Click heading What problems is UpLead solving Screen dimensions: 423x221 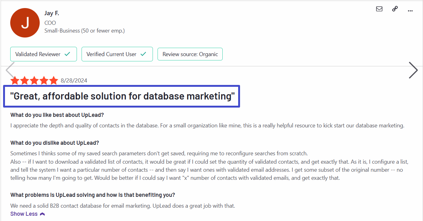pos(93,195)
